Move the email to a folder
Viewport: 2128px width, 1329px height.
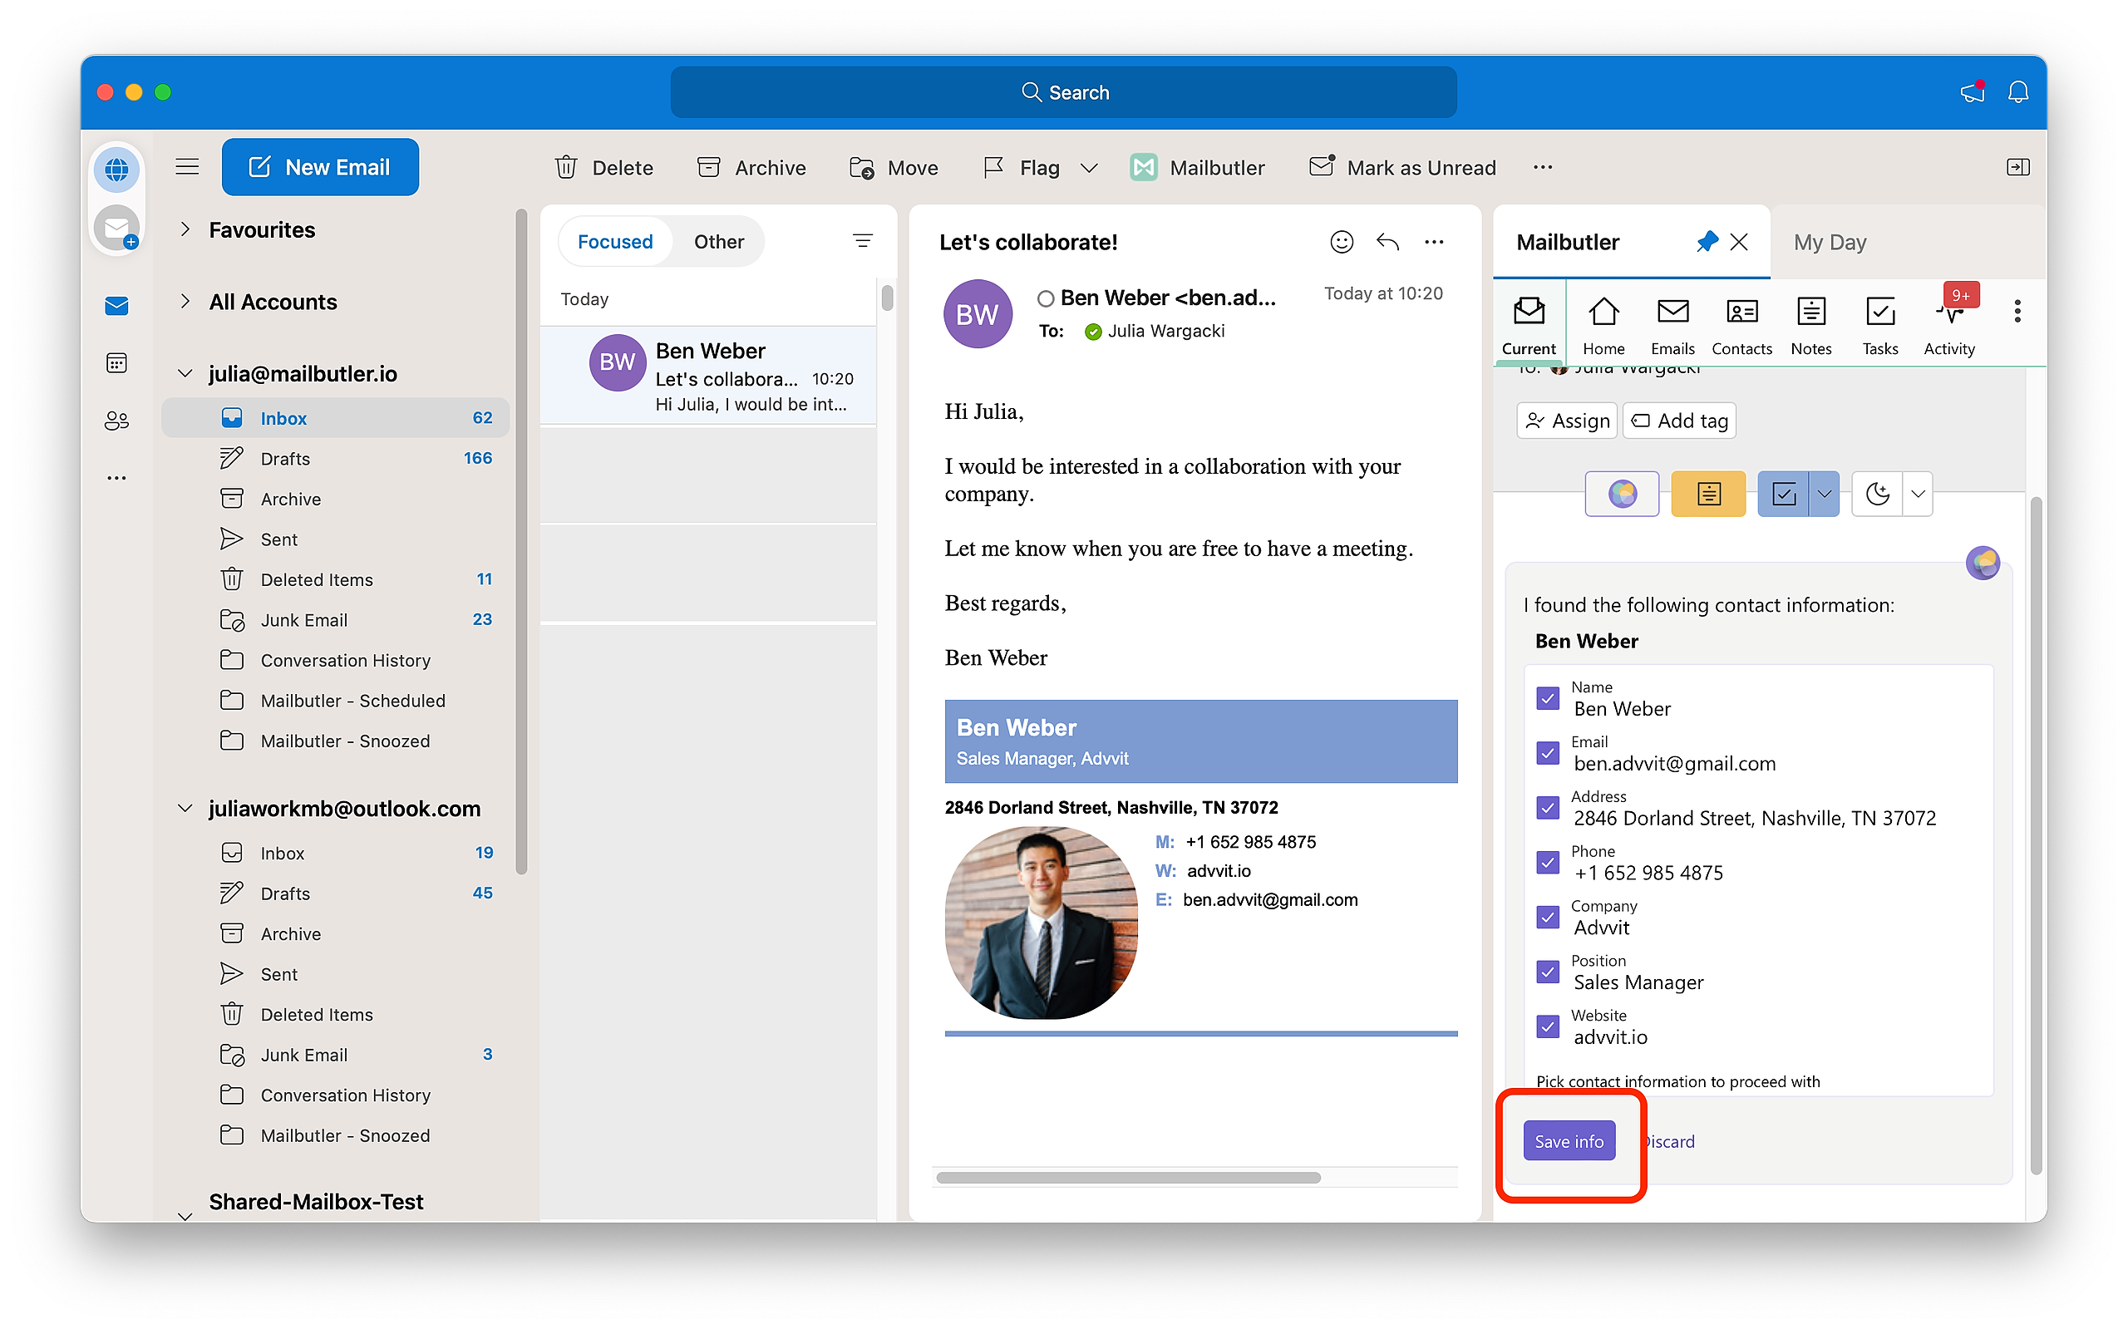point(893,167)
